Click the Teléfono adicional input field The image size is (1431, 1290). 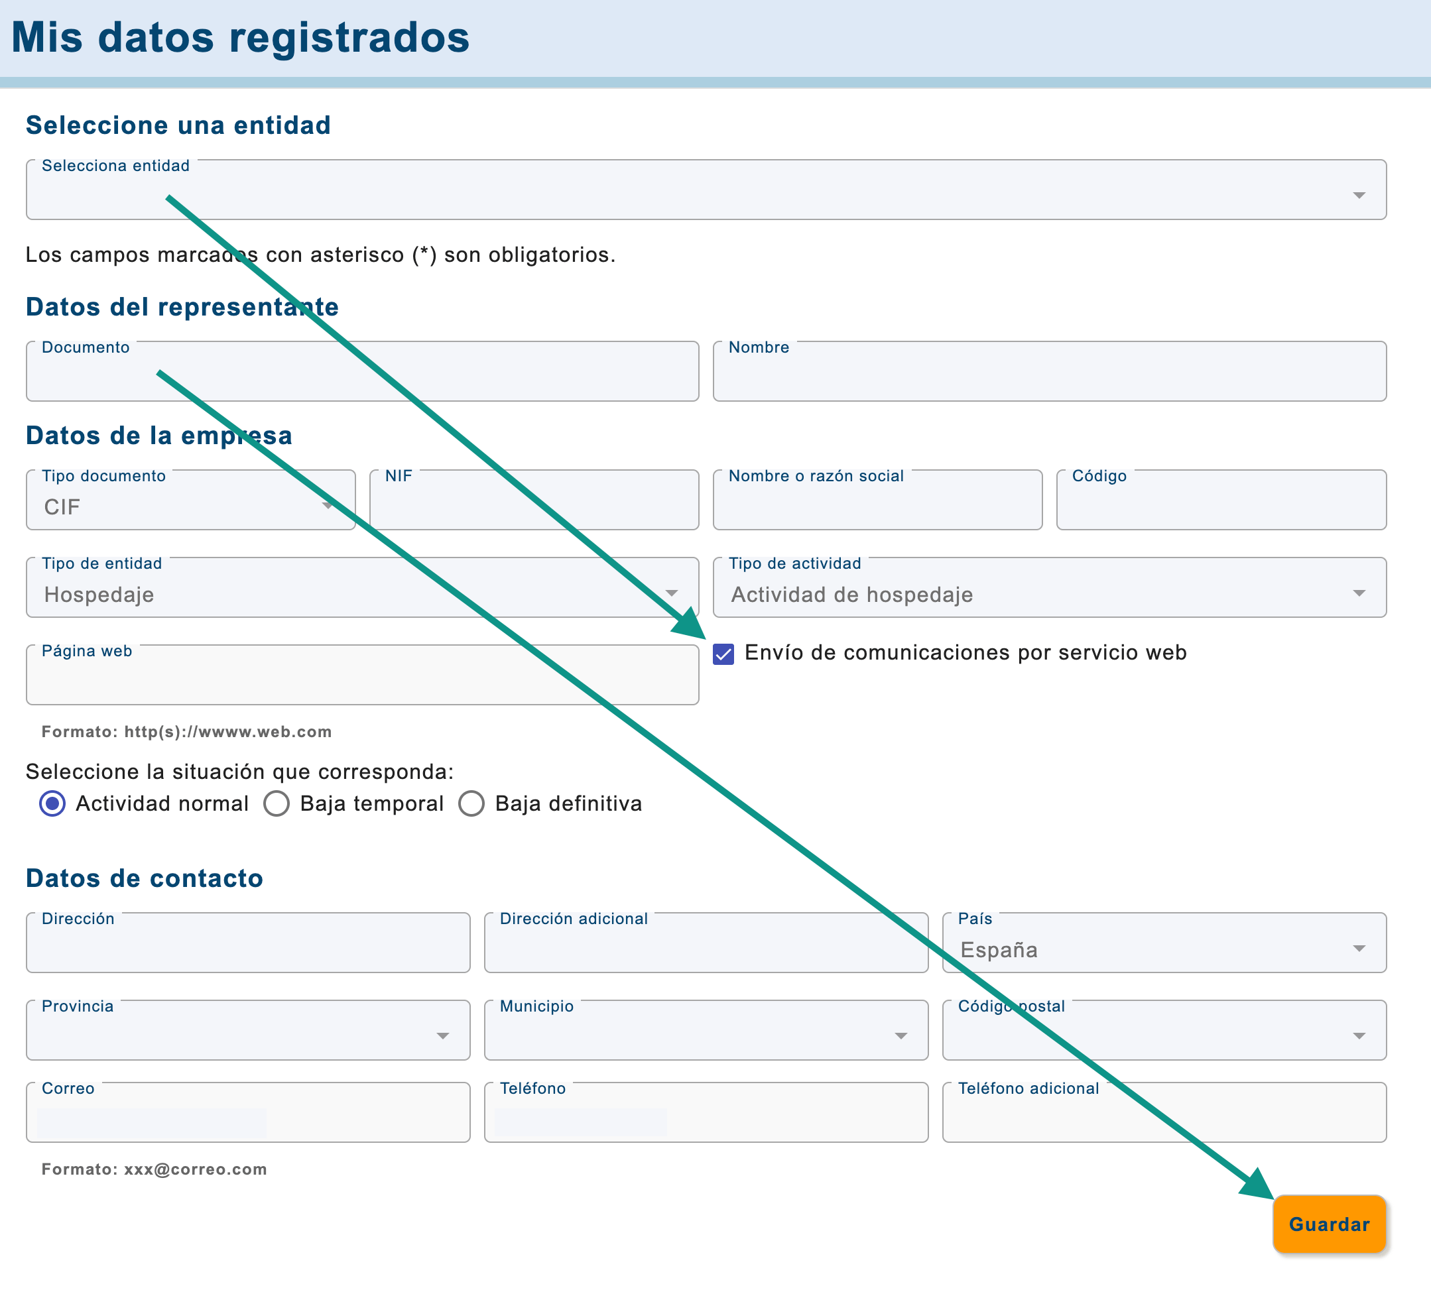click(x=1164, y=1112)
